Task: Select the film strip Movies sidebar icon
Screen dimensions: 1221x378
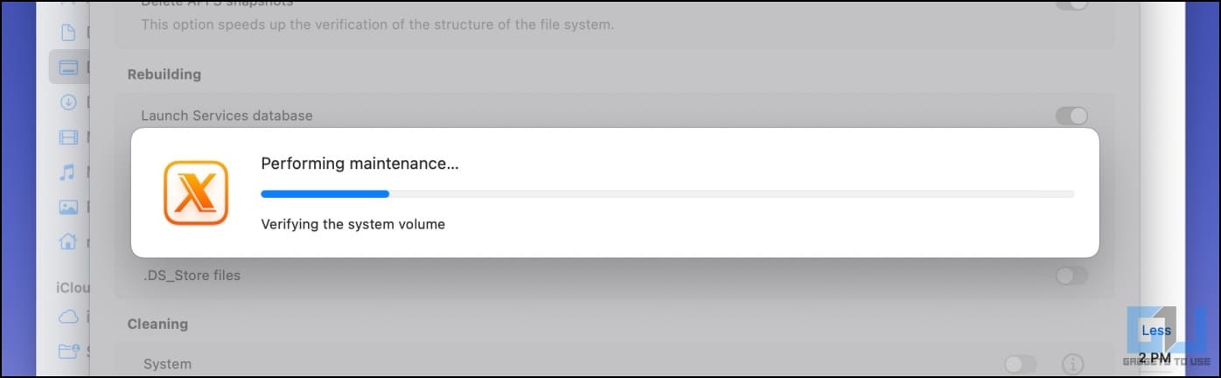Action: (68, 136)
